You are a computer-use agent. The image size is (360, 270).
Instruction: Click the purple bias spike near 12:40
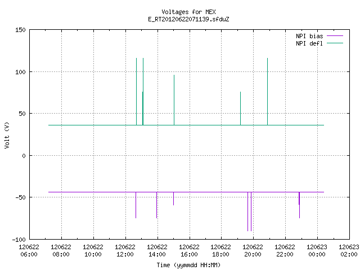(x=136, y=205)
